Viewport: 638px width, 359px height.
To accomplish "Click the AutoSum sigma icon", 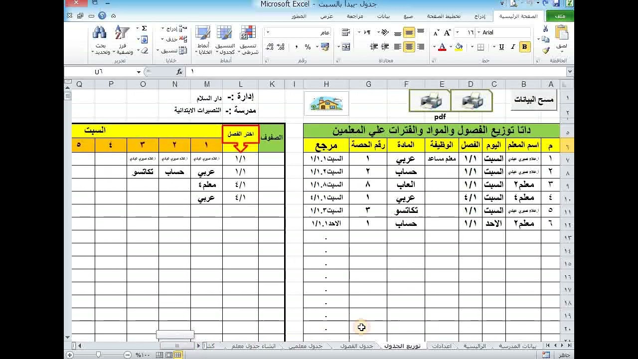I will click(x=144, y=29).
